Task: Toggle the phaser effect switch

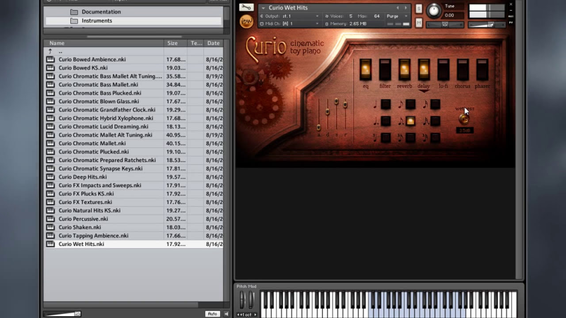Action: pos(482,69)
